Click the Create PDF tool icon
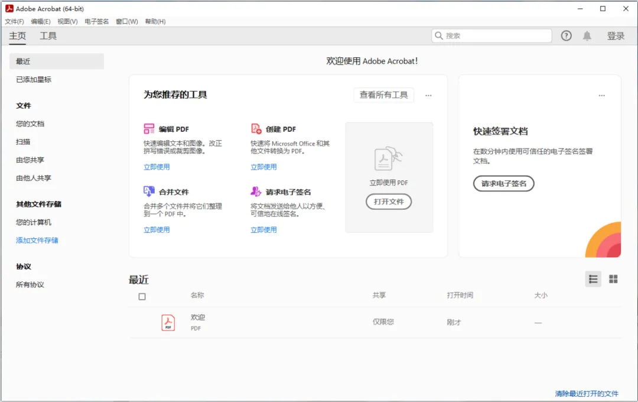 256,129
